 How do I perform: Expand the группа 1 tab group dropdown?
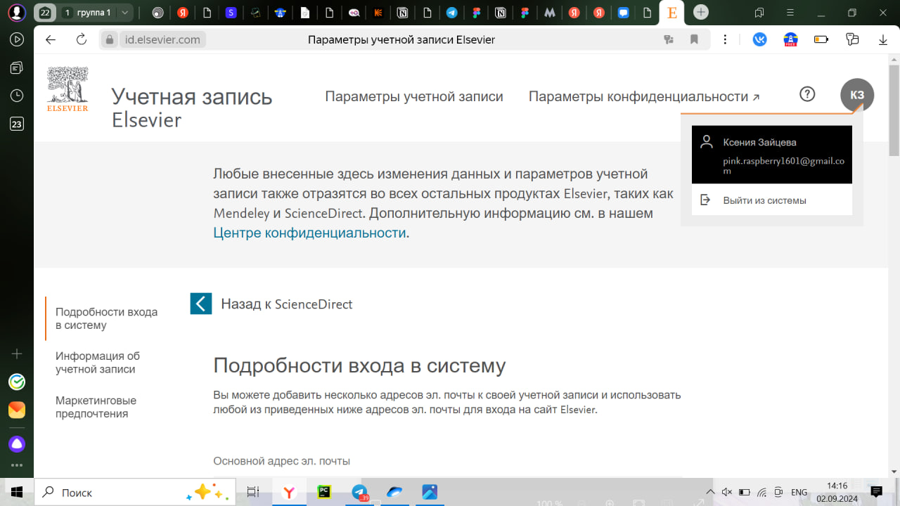coord(125,13)
